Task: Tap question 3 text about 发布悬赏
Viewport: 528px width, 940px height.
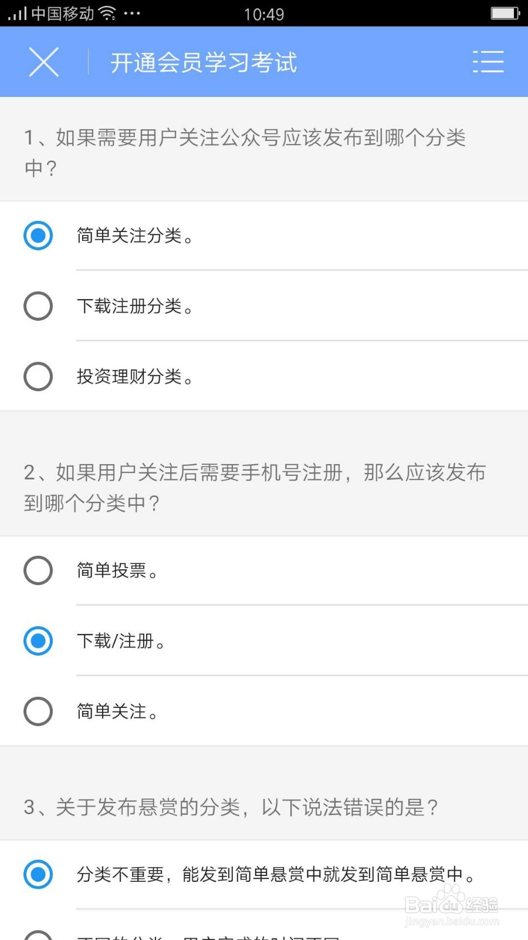Action: [231, 807]
